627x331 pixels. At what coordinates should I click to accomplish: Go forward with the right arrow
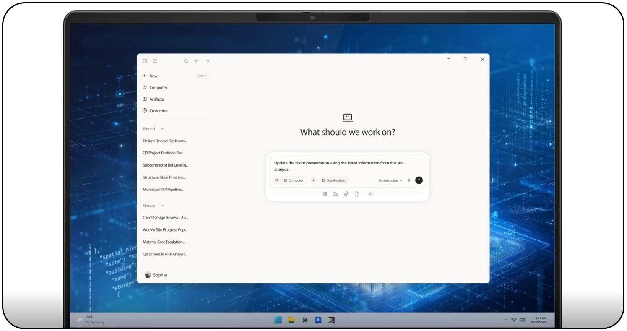[x=207, y=61]
